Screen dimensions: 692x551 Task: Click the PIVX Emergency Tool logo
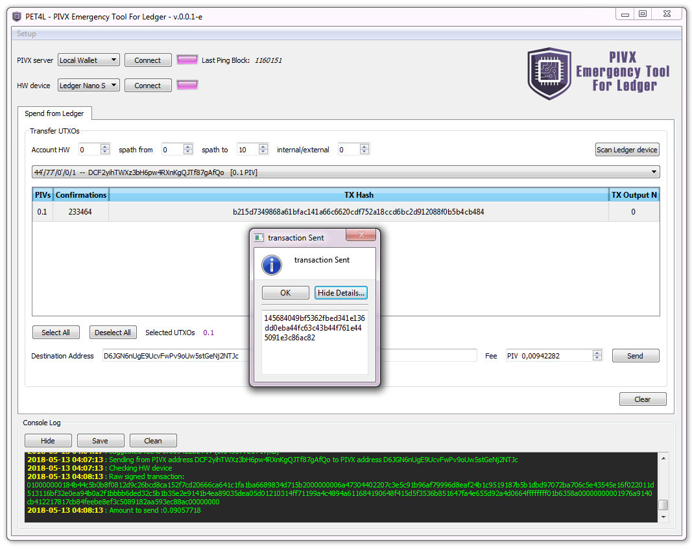599,73
